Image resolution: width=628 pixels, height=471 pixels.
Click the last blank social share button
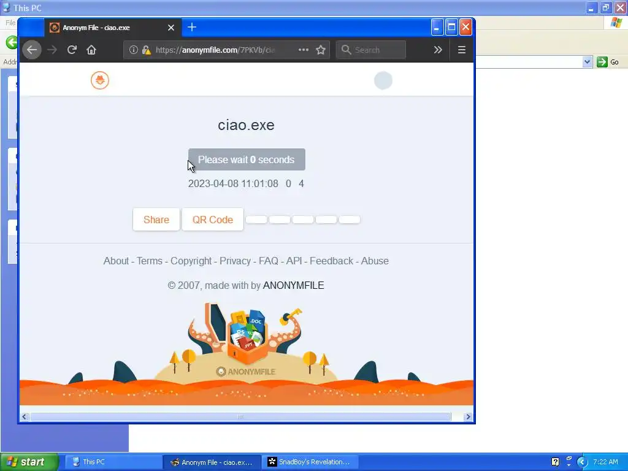pyautogui.click(x=350, y=220)
